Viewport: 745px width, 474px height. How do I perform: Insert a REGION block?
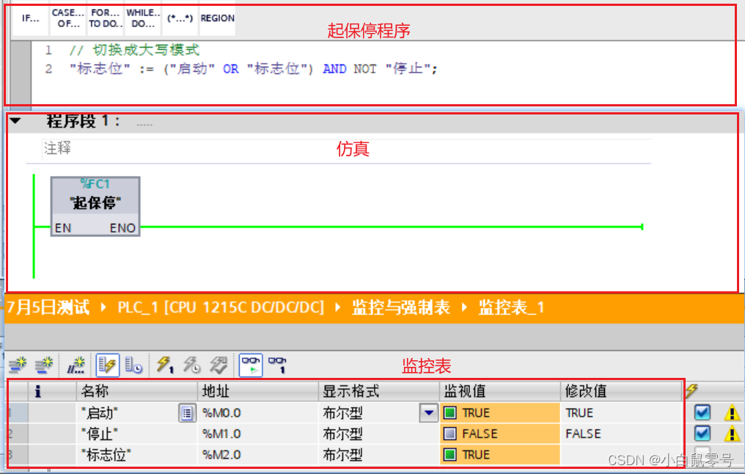pyautogui.click(x=217, y=19)
